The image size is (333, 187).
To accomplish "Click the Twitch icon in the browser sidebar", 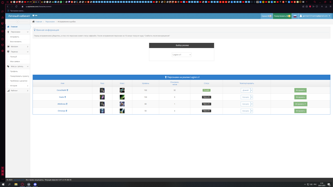I will point(3,23).
